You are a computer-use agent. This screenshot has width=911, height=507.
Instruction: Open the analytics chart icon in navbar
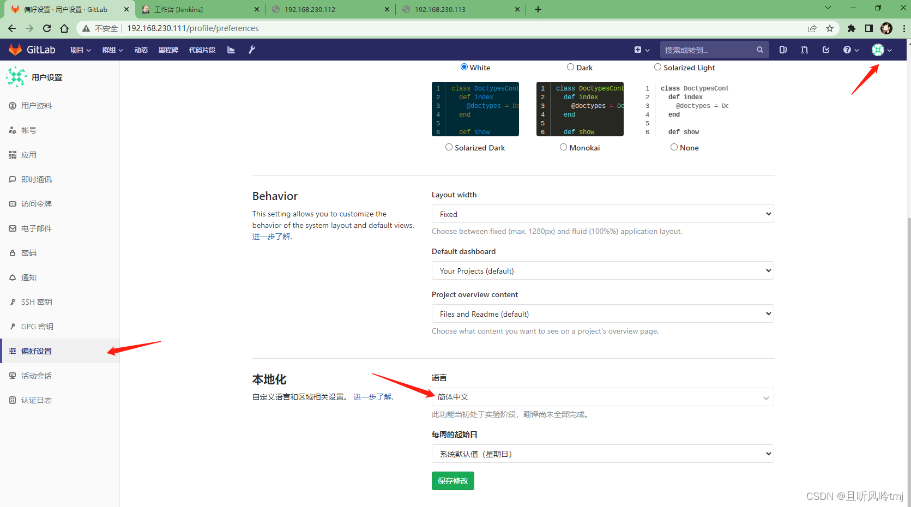(x=231, y=50)
